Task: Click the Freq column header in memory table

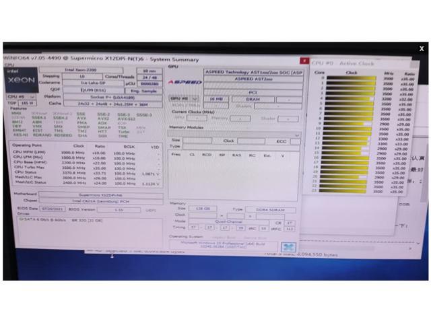Action: pyautogui.click(x=176, y=154)
